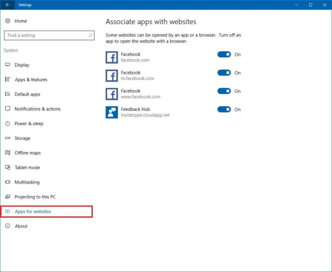Disable the m.facebook.com app toggle
The width and height of the screenshot is (332, 272).
(224, 72)
